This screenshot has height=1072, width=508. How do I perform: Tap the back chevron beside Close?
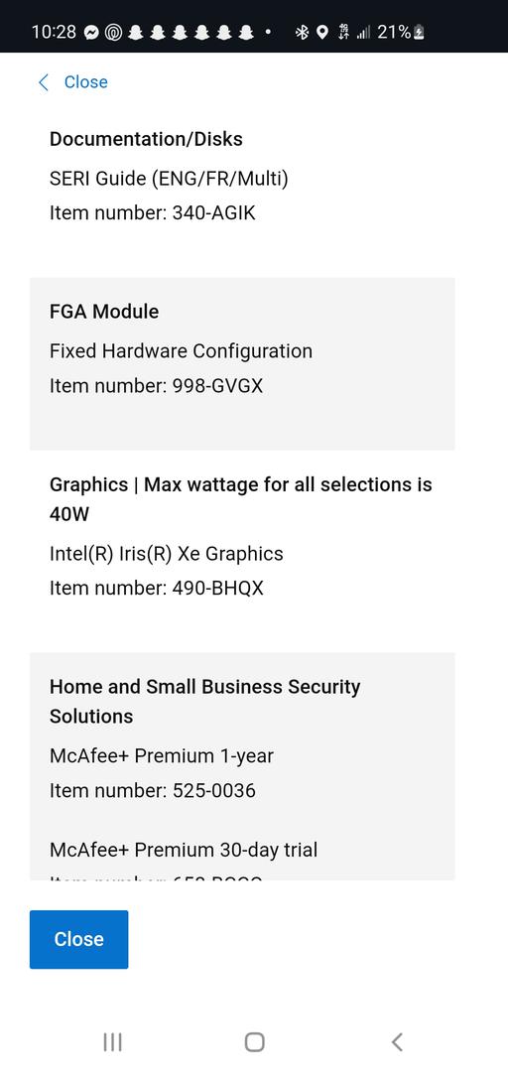(43, 82)
